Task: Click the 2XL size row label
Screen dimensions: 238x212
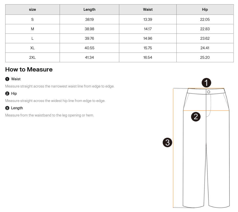Action: [33, 57]
